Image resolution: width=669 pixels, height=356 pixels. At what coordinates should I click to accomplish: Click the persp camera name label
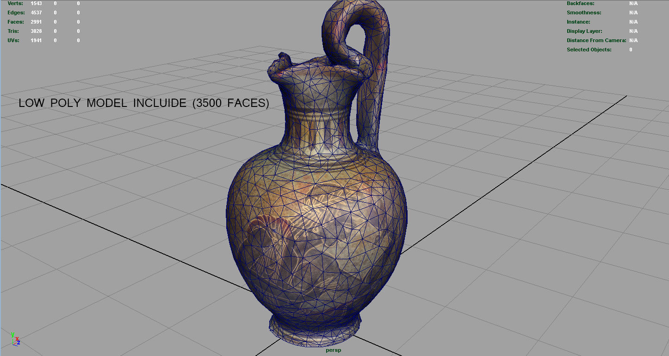pos(333,350)
